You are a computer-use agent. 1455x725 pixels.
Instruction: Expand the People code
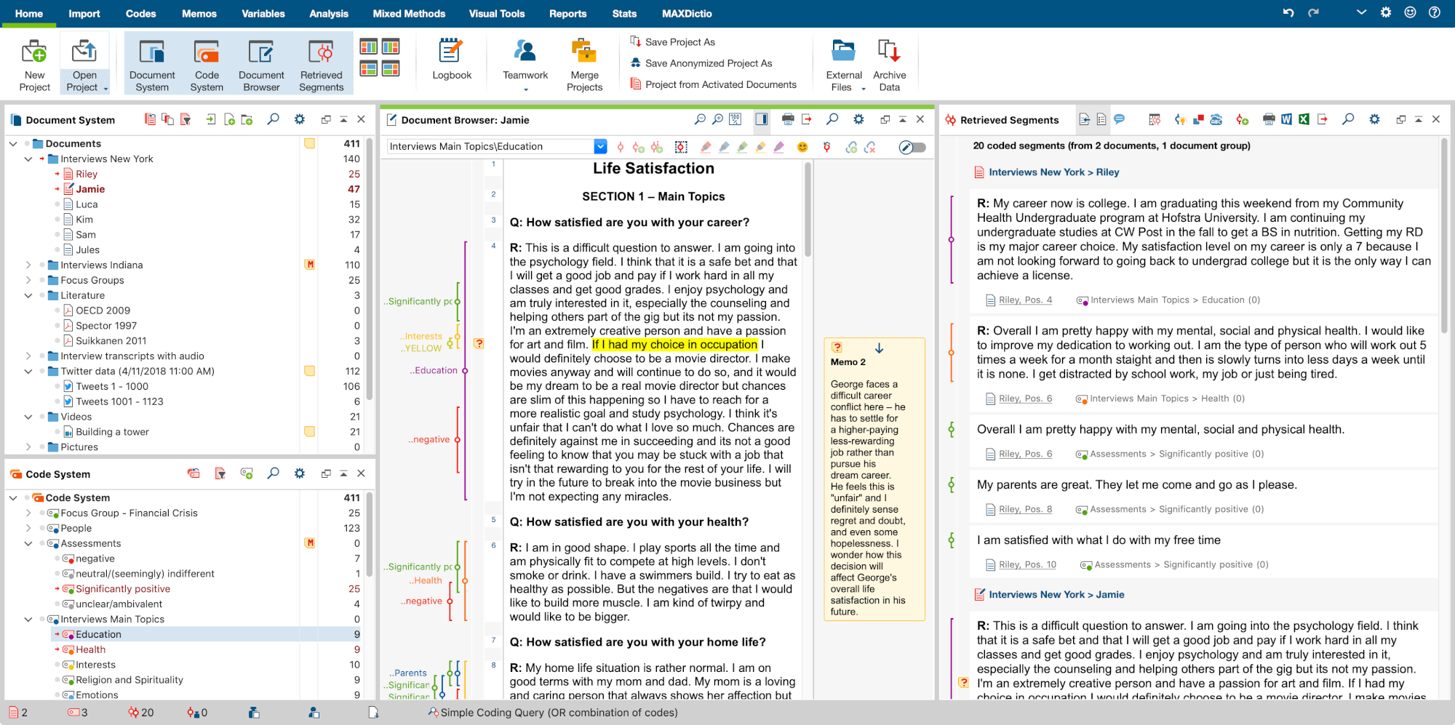(x=28, y=529)
